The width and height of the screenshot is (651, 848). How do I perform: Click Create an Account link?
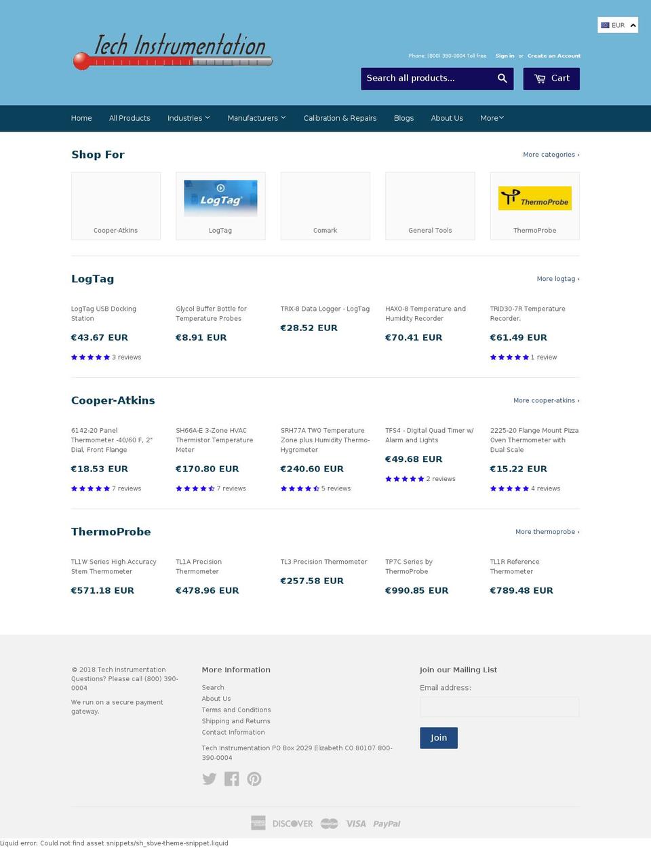click(554, 56)
